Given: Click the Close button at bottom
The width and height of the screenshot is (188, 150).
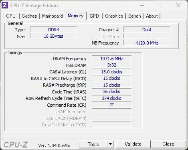Looking at the screenshot, I should pyautogui.click(x=168, y=144).
